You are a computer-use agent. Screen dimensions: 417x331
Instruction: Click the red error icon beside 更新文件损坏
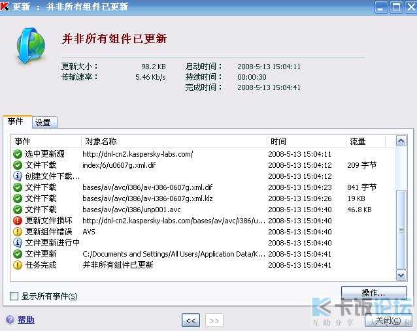pyautogui.click(x=18, y=221)
